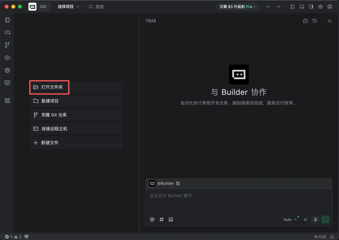Navigate forward with the right arrow
339x240 pixels.
click(x=278, y=7)
